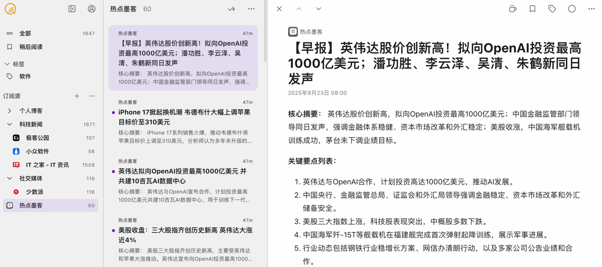Click the 热点墨客 sidebar feed icon

point(10,205)
